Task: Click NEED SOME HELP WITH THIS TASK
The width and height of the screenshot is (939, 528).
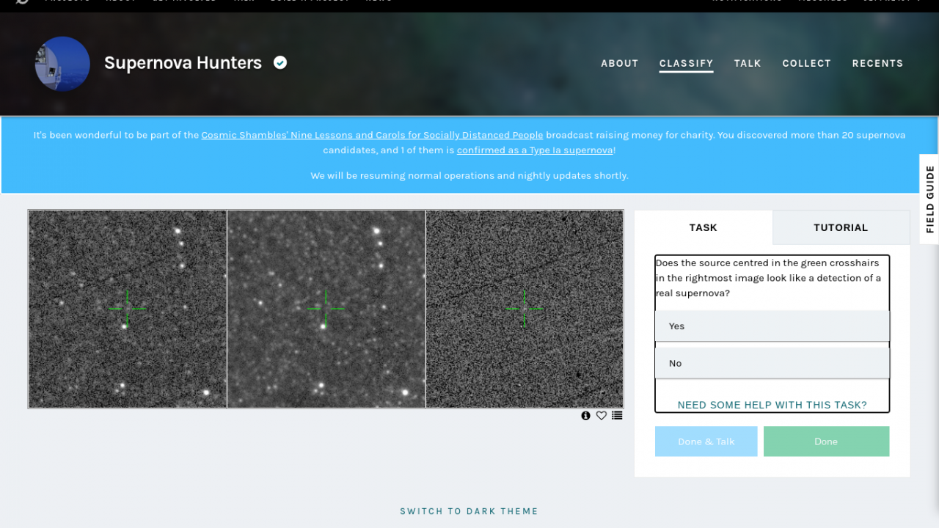Action: pos(772,405)
